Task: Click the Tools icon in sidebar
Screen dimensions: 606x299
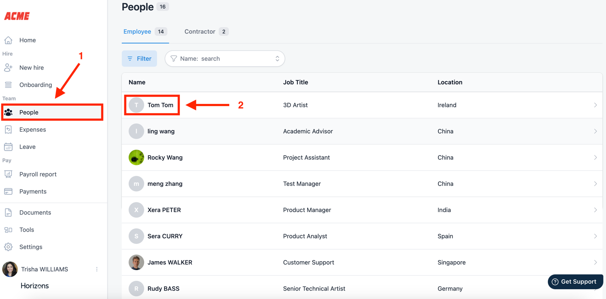Action: click(x=8, y=230)
